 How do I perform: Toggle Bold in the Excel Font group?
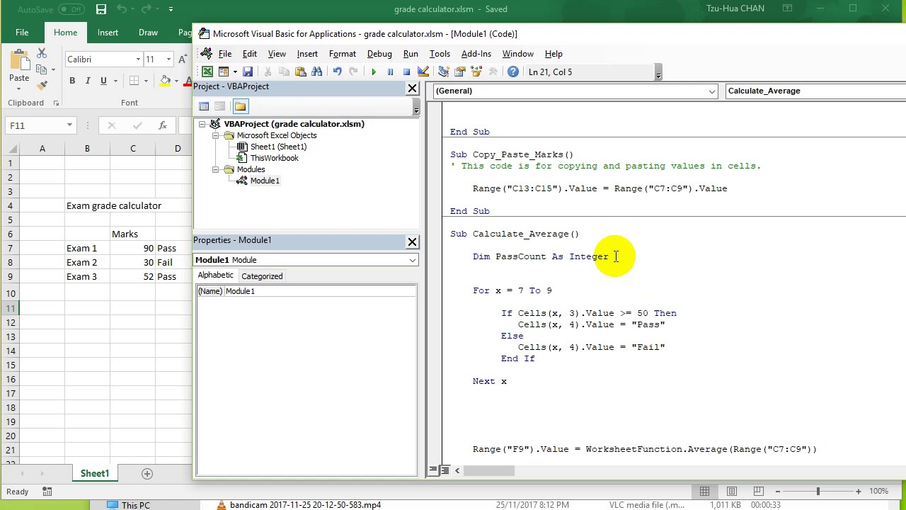[x=72, y=81]
